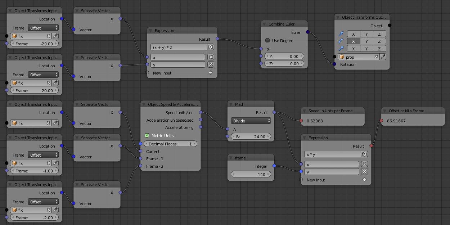
Task: Pick object with eyedropper beside prop field
Action: click(x=383, y=57)
